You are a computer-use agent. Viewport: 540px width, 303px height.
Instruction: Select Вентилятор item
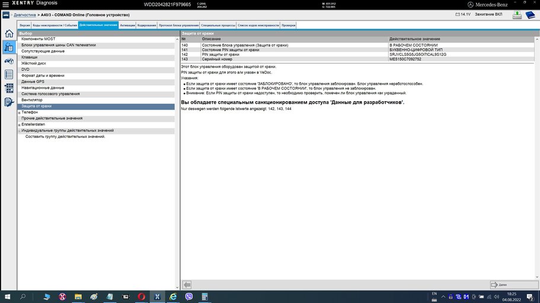click(96, 100)
